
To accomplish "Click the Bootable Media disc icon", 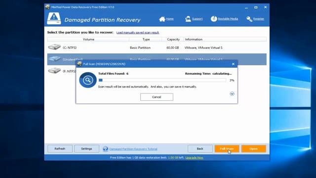I will 214,19.
